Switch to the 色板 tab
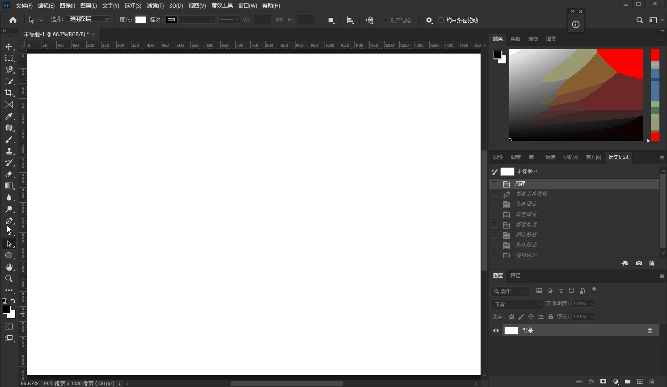 pyautogui.click(x=515, y=39)
